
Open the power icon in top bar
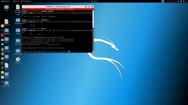pyautogui.click(x=184, y=1)
